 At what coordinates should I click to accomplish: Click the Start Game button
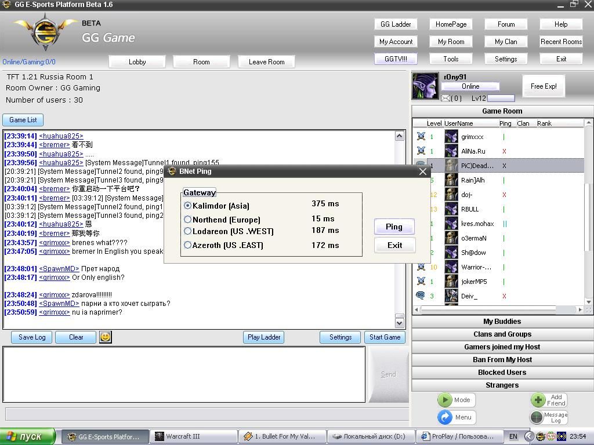[x=385, y=337]
